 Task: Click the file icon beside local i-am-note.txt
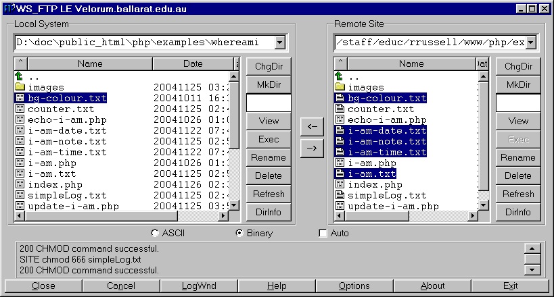(20, 141)
